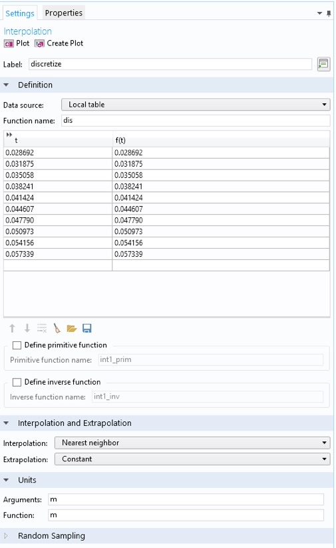Screen dimensions: 336x548
Task: Select the Settings tab
Action: (x=19, y=13)
